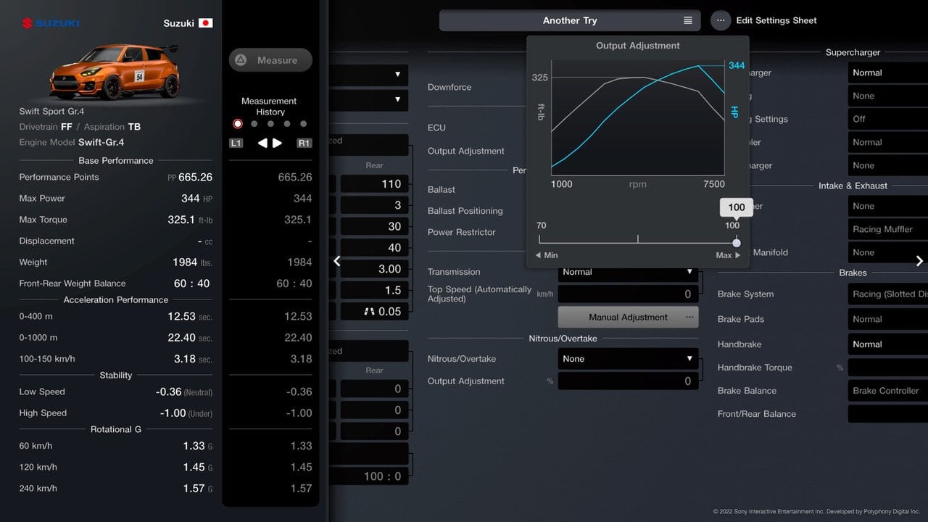Viewport: 928px width, 522px height.
Task: Open the Nitrous/Overtake dropdown set to None
Action: click(628, 359)
